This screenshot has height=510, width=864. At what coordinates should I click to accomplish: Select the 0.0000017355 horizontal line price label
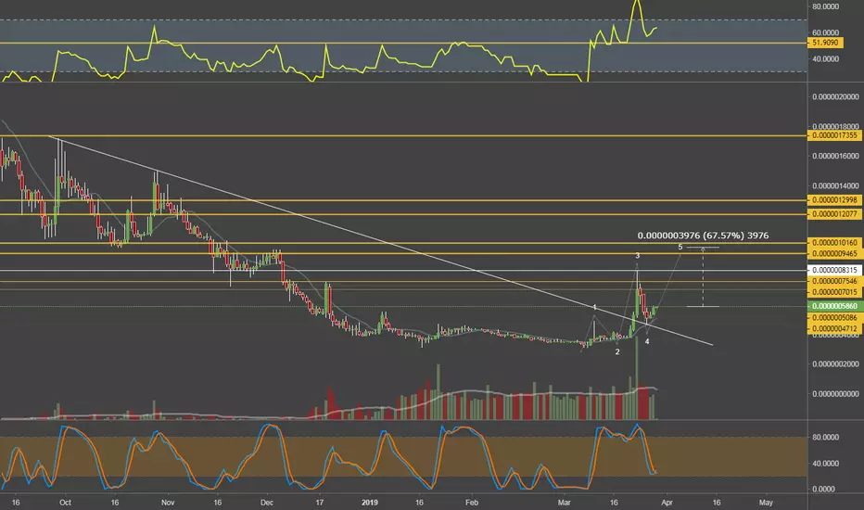pyautogui.click(x=834, y=135)
